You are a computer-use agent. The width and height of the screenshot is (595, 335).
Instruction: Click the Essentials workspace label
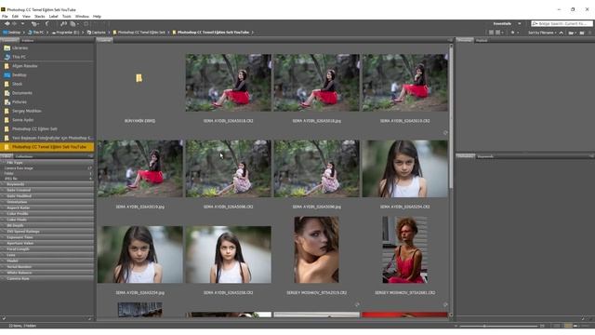point(502,23)
